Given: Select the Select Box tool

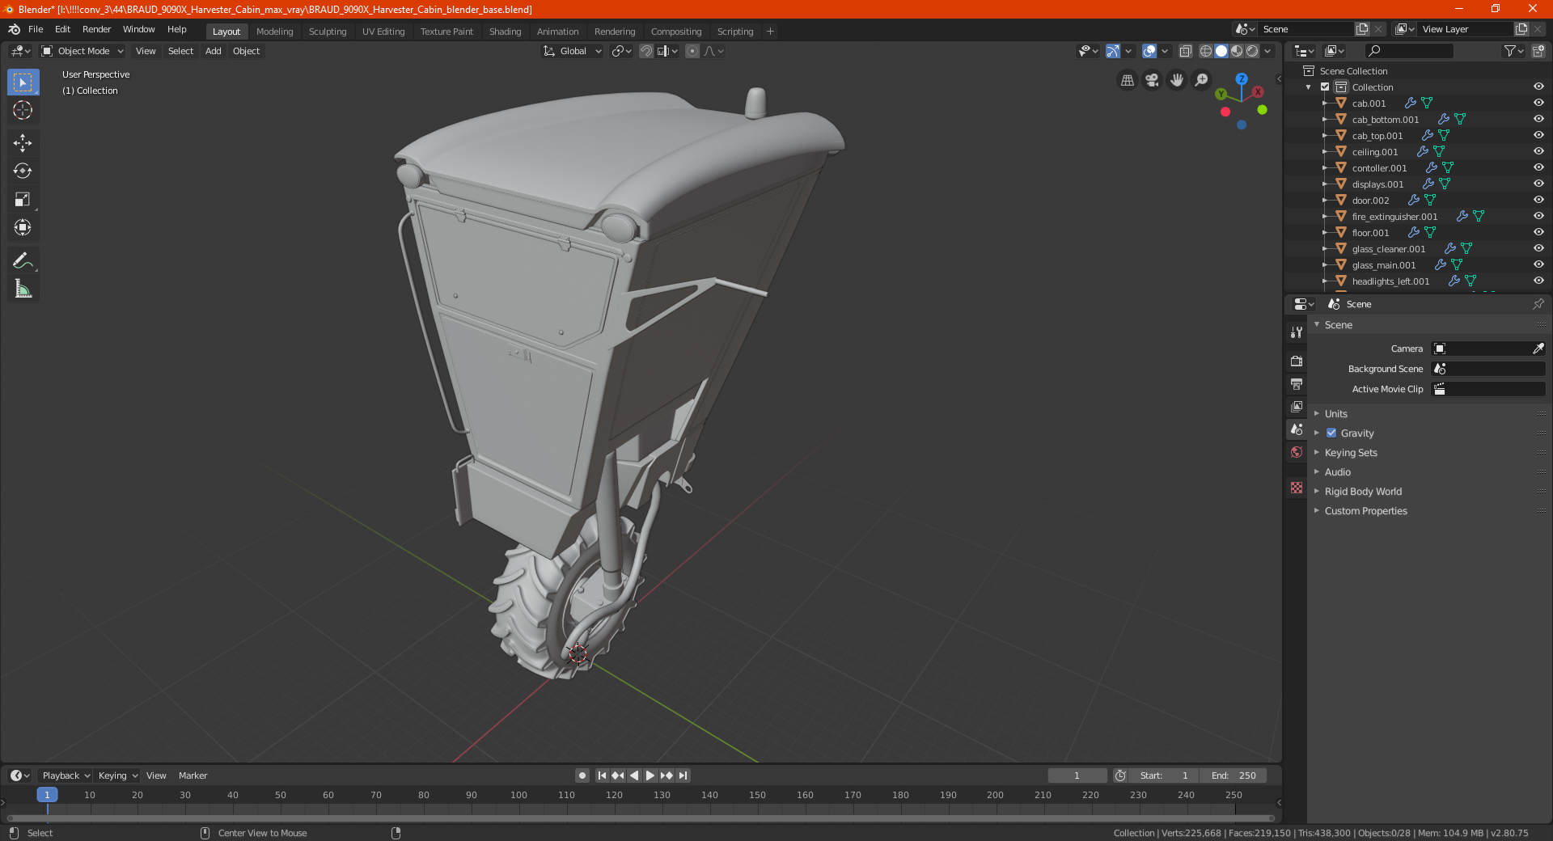Looking at the screenshot, I should coord(23,82).
